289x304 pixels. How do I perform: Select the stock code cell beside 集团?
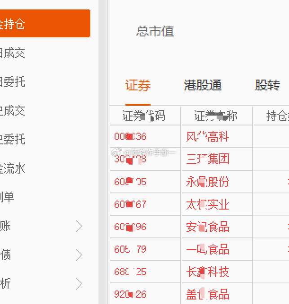130,159
